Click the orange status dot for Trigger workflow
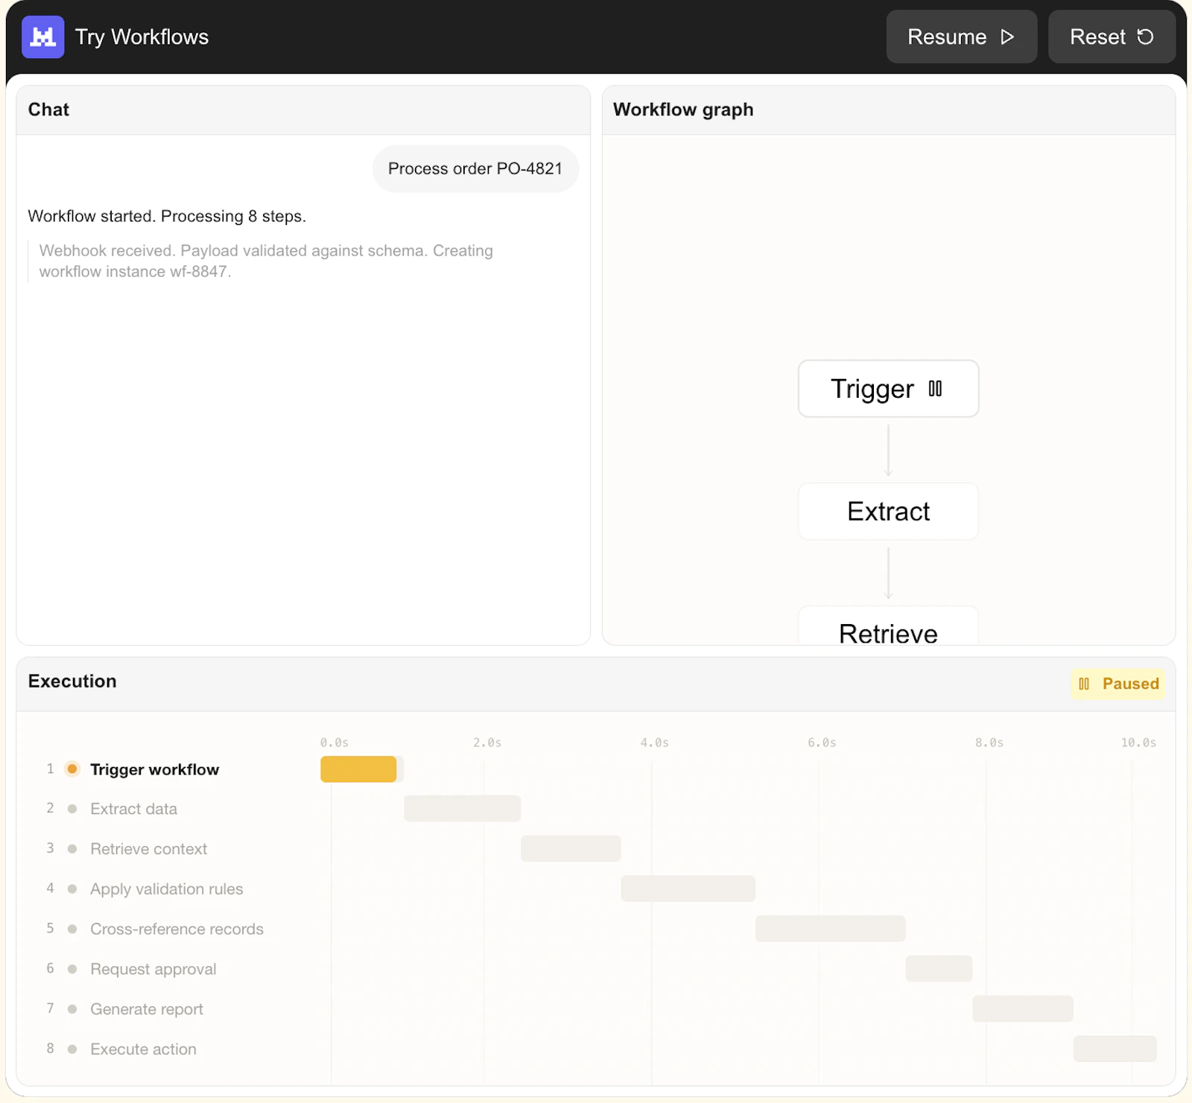Image resolution: width=1192 pixels, height=1103 pixels. 72,769
